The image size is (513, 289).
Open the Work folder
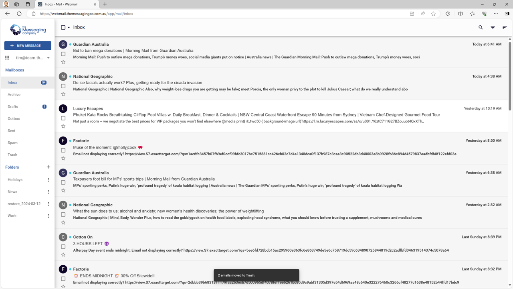click(x=12, y=216)
